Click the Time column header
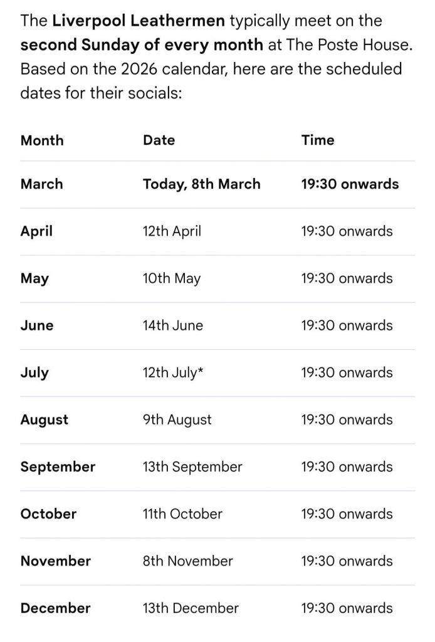This screenshot has width=435, height=642. tap(318, 140)
